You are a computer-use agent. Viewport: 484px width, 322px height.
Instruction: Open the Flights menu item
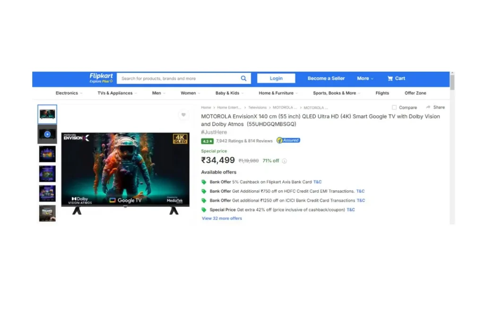(x=382, y=93)
